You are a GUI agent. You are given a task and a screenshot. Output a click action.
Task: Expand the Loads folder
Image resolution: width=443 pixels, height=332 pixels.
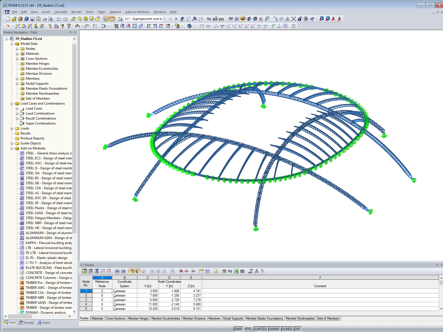(x=12, y=128)
